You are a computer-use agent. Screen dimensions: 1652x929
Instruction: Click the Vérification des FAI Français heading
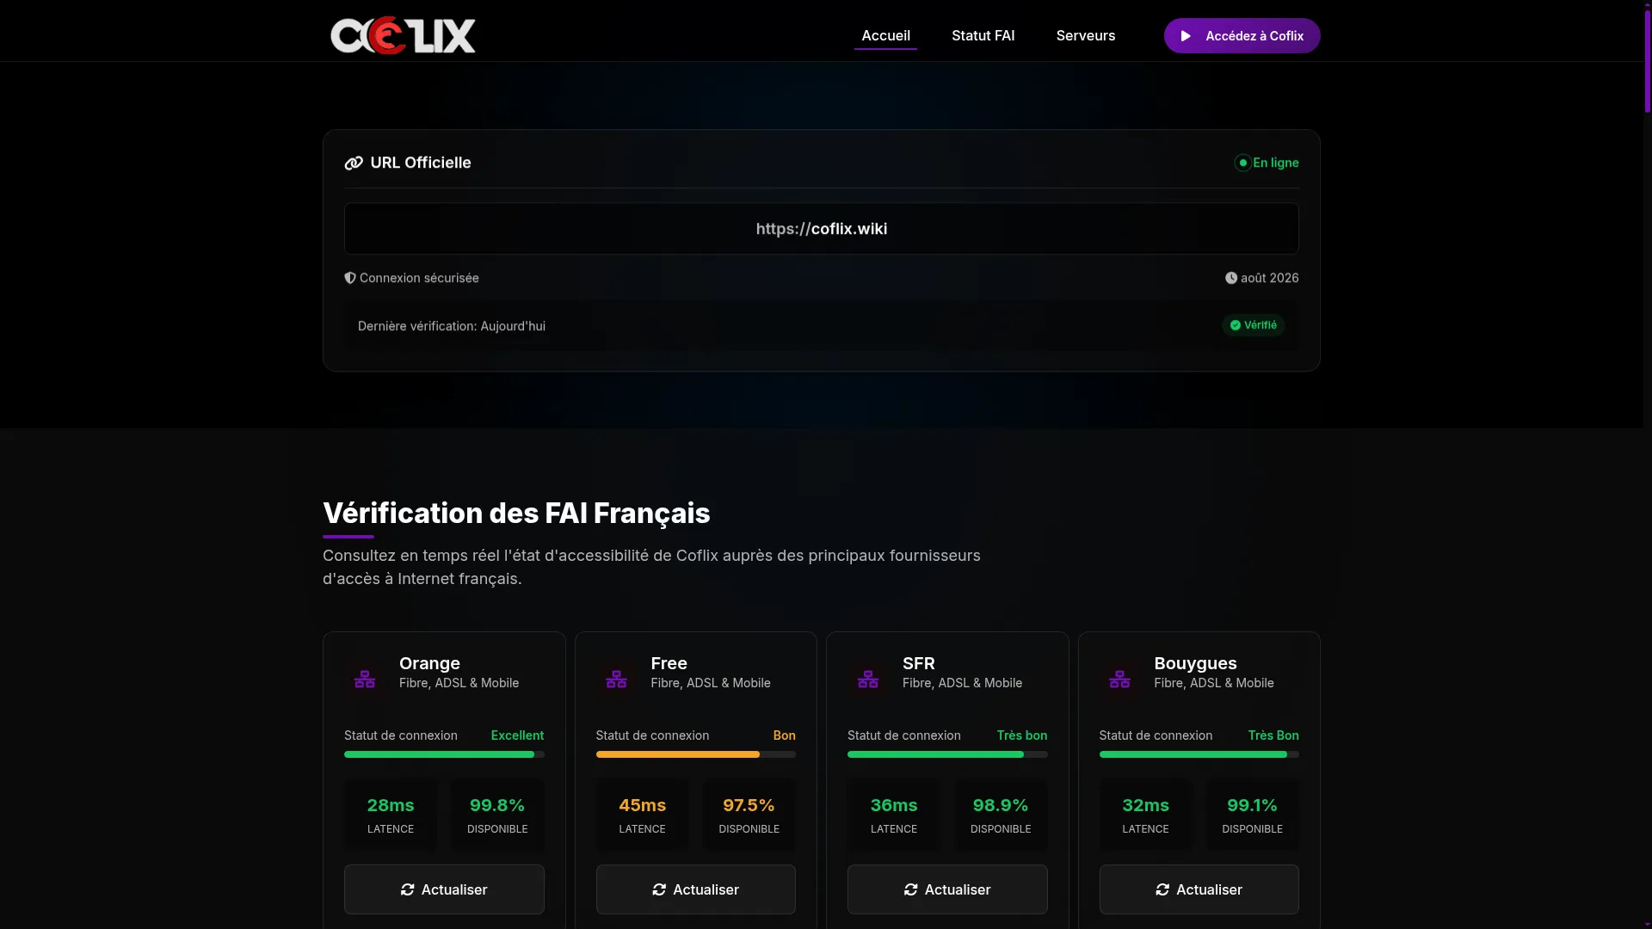click(516, 514)
